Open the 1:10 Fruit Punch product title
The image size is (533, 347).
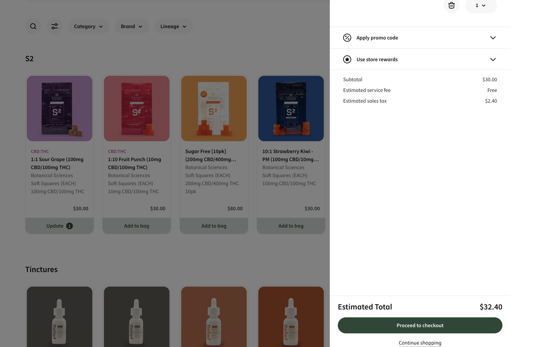(x=134, y=163)
